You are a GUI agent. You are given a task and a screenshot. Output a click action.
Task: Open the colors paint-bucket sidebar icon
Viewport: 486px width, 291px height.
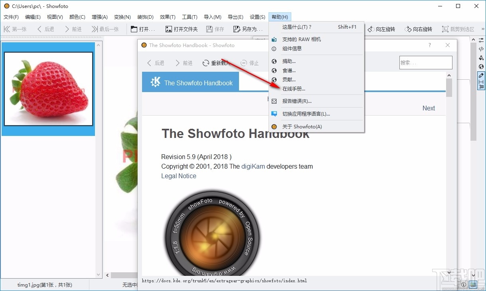(481, 57)
